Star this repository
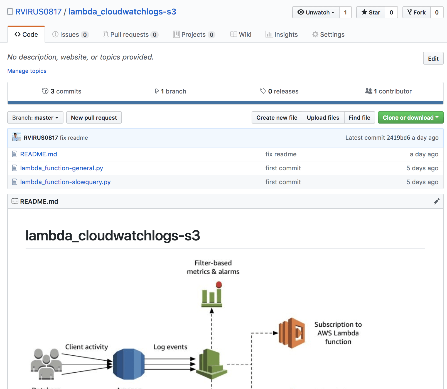The height and width of the screenshot is (389, 447). coord(371,13)
